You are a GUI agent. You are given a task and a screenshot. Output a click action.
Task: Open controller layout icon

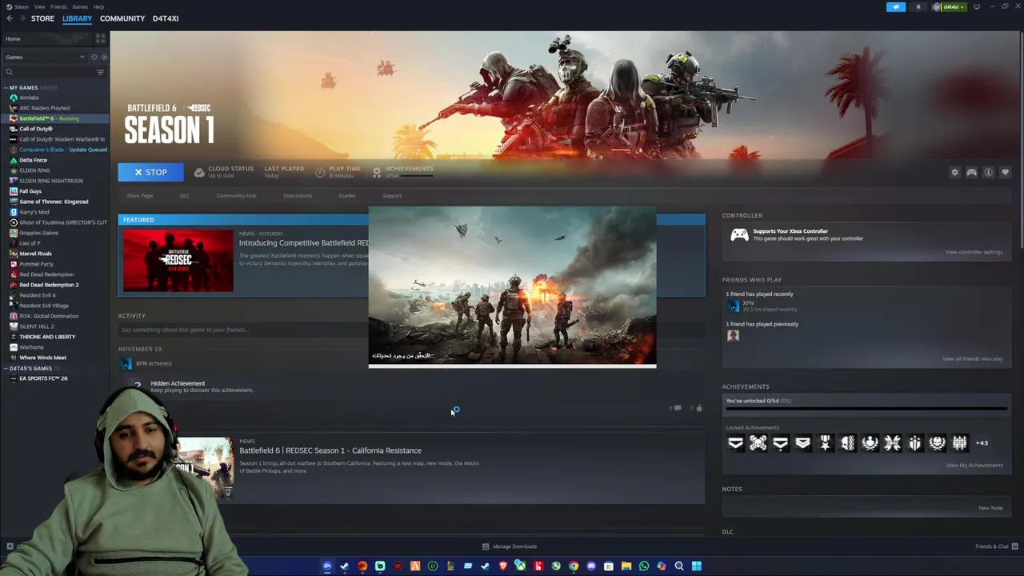pyautogui.click(x=971, y=172)
